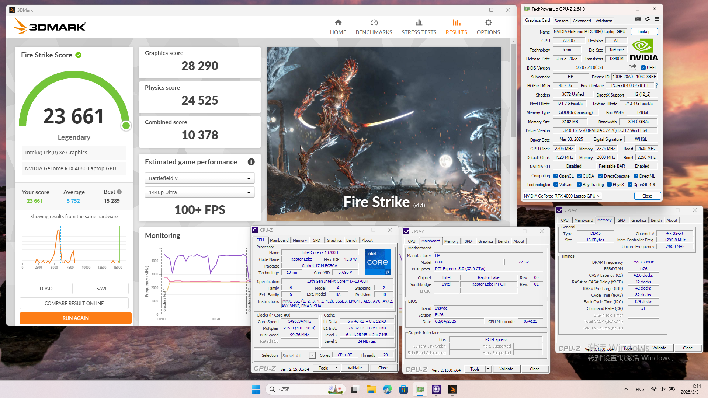
Task: Click the Fire Strike preview image
Action: (384, 134)
